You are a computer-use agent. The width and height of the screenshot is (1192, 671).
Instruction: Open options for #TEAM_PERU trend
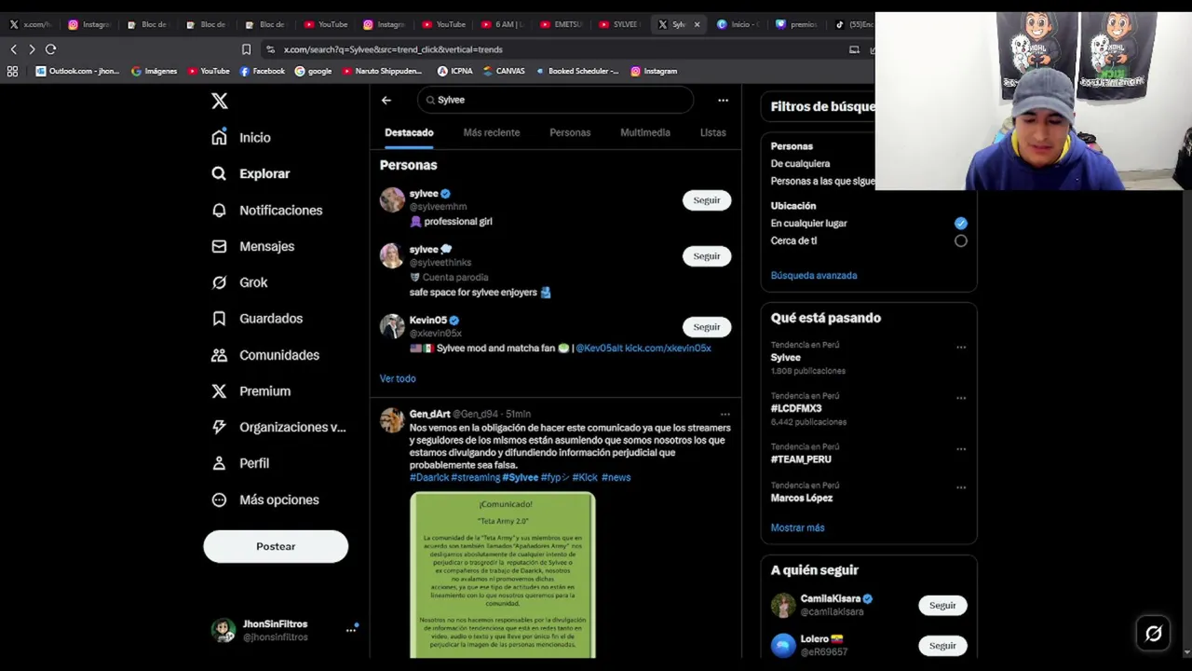coord(961,449)
